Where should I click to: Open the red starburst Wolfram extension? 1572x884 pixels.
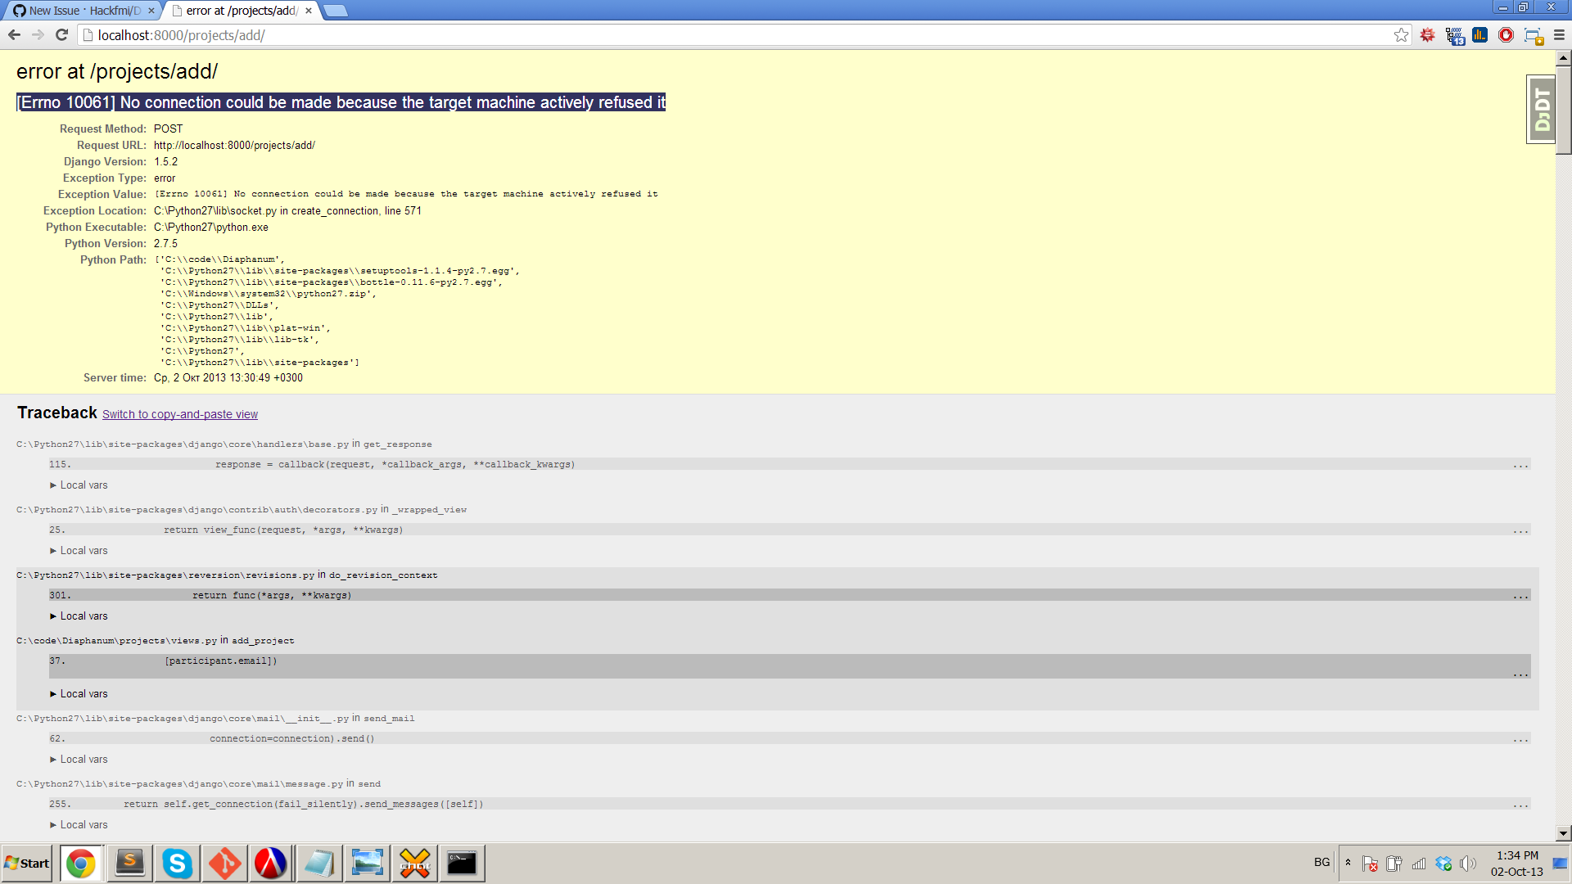pyautogui.click(x=1428, y=35)
